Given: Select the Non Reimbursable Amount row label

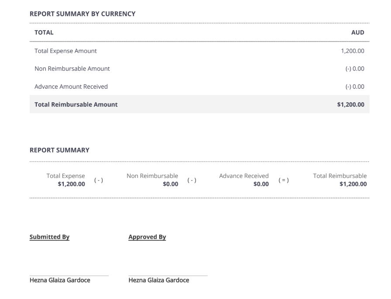Looking at the screenshot, I should coord(72,69).
